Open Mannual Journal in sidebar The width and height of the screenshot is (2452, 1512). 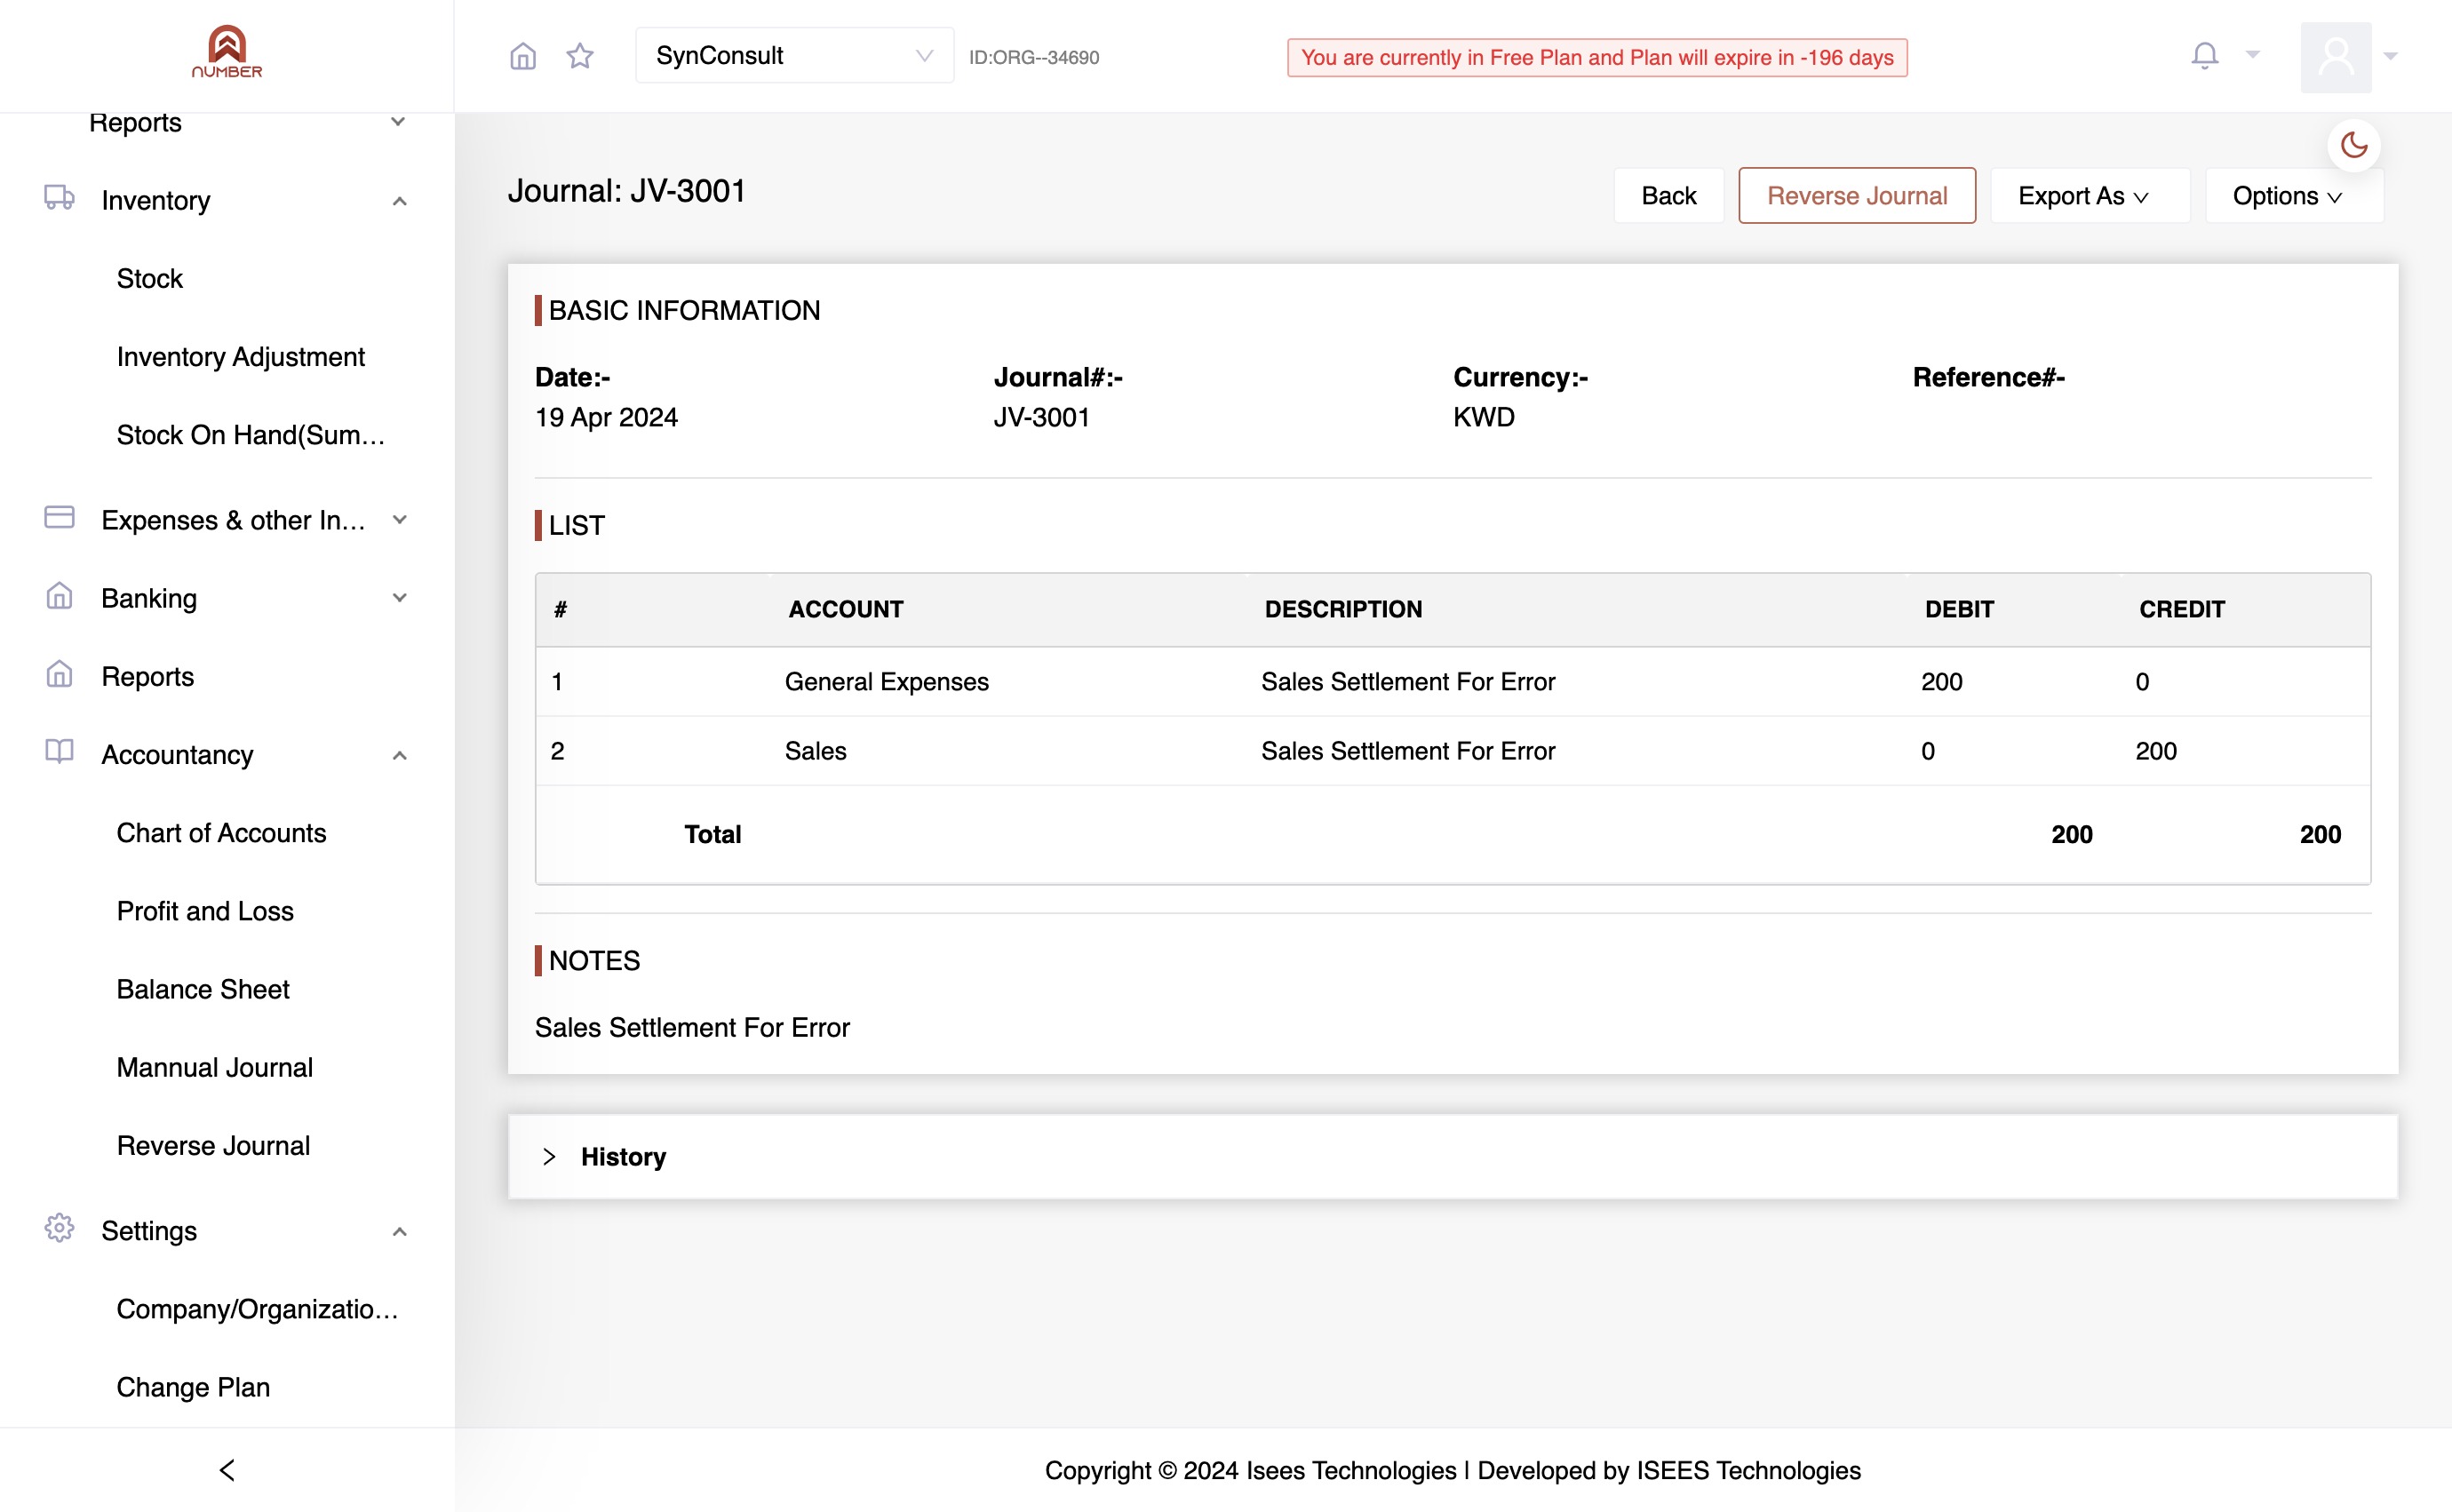click(x=215, y=1067)
